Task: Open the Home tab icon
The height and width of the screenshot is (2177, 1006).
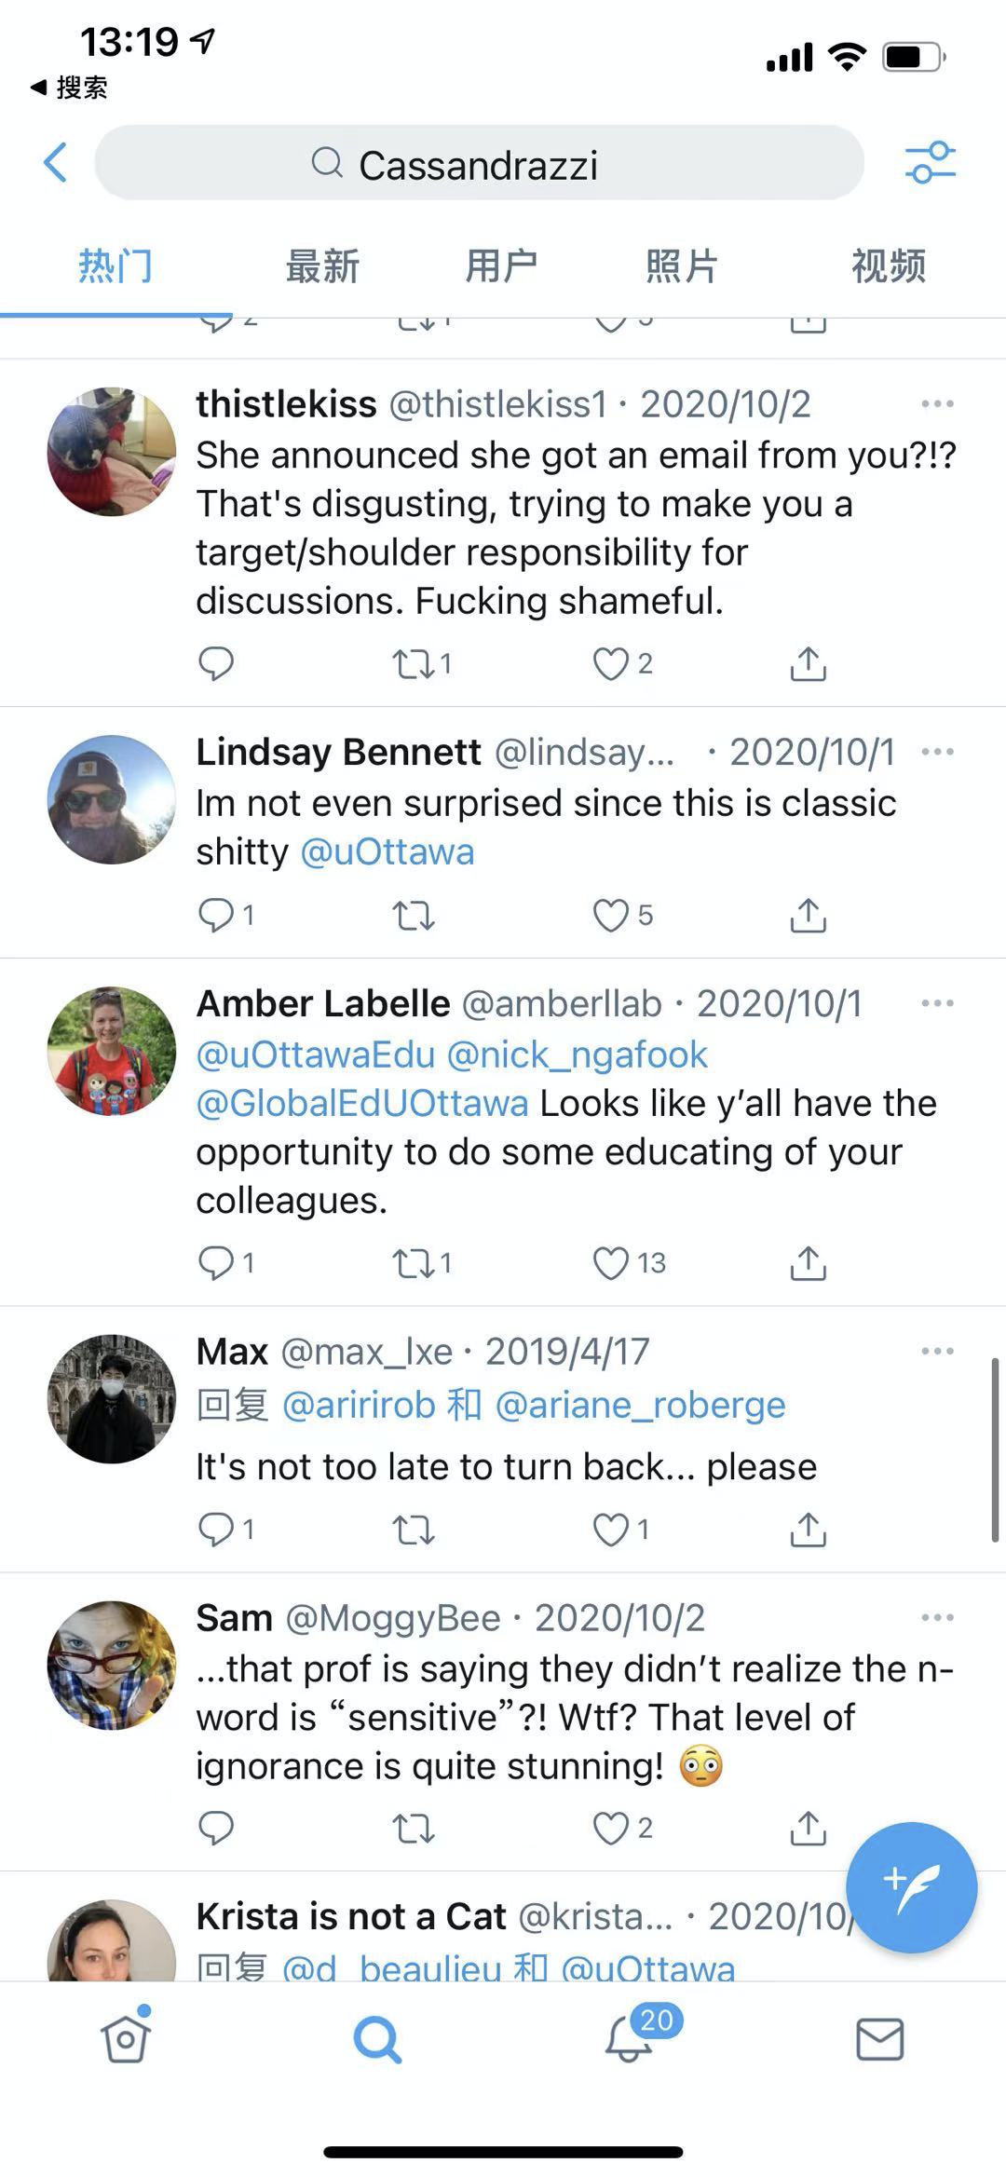Action: (x=126, y=2039)
